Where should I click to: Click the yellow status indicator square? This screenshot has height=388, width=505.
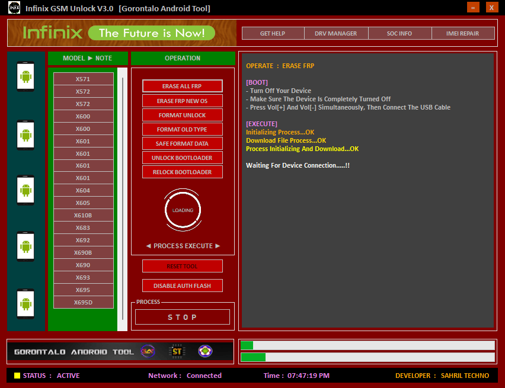click(17, 376)
